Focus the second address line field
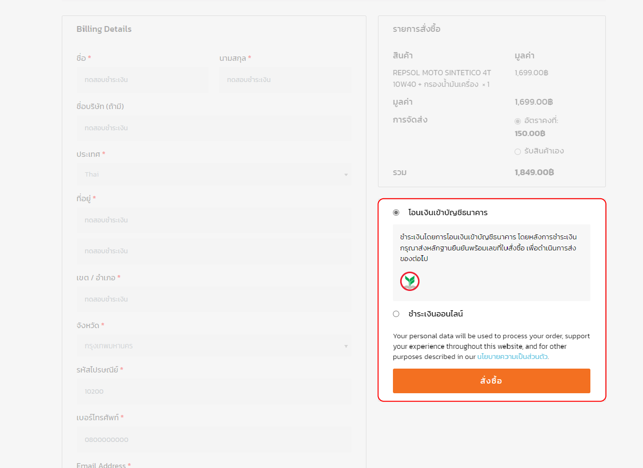 click(214, 251)
